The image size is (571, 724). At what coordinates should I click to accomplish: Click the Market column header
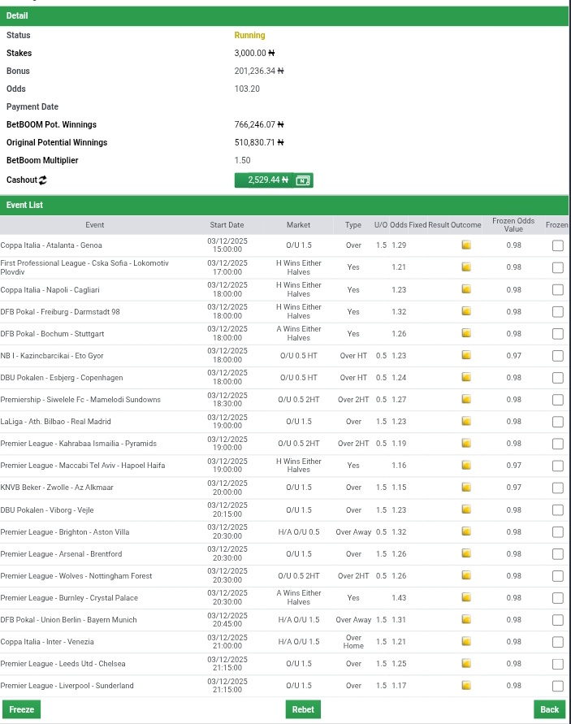(298, 225)
